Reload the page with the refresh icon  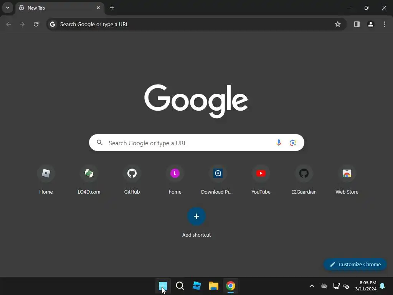click(x=36, y=24)
